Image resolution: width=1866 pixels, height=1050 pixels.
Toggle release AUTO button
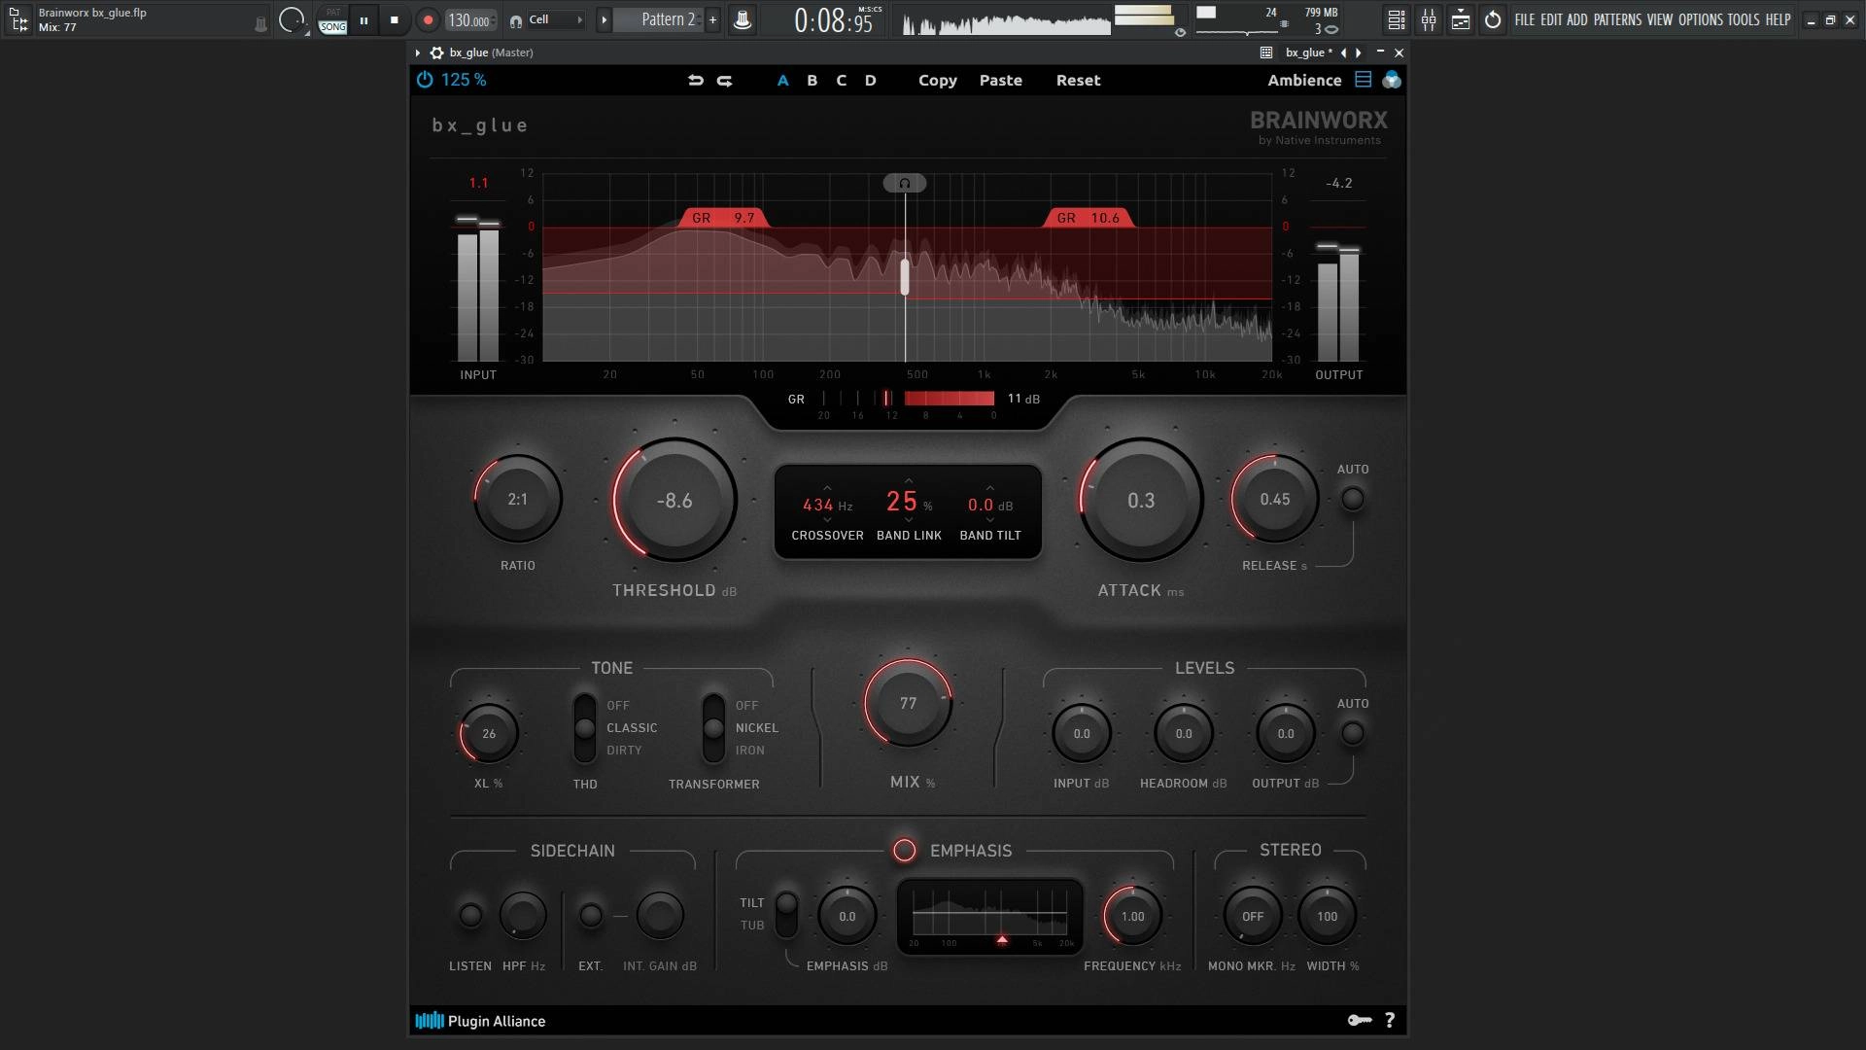point(1352,499)
